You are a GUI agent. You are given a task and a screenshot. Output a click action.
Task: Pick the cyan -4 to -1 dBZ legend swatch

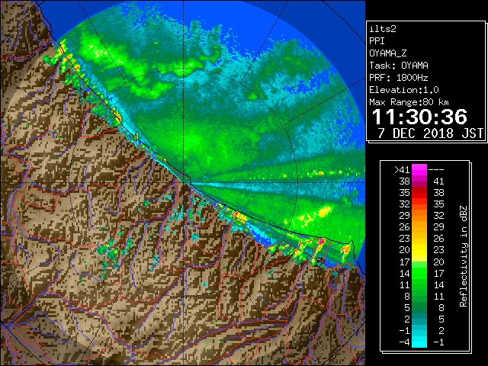[419, 342]
